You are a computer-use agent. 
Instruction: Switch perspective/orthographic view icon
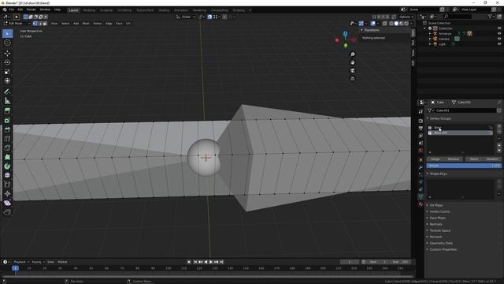[353, 79]
